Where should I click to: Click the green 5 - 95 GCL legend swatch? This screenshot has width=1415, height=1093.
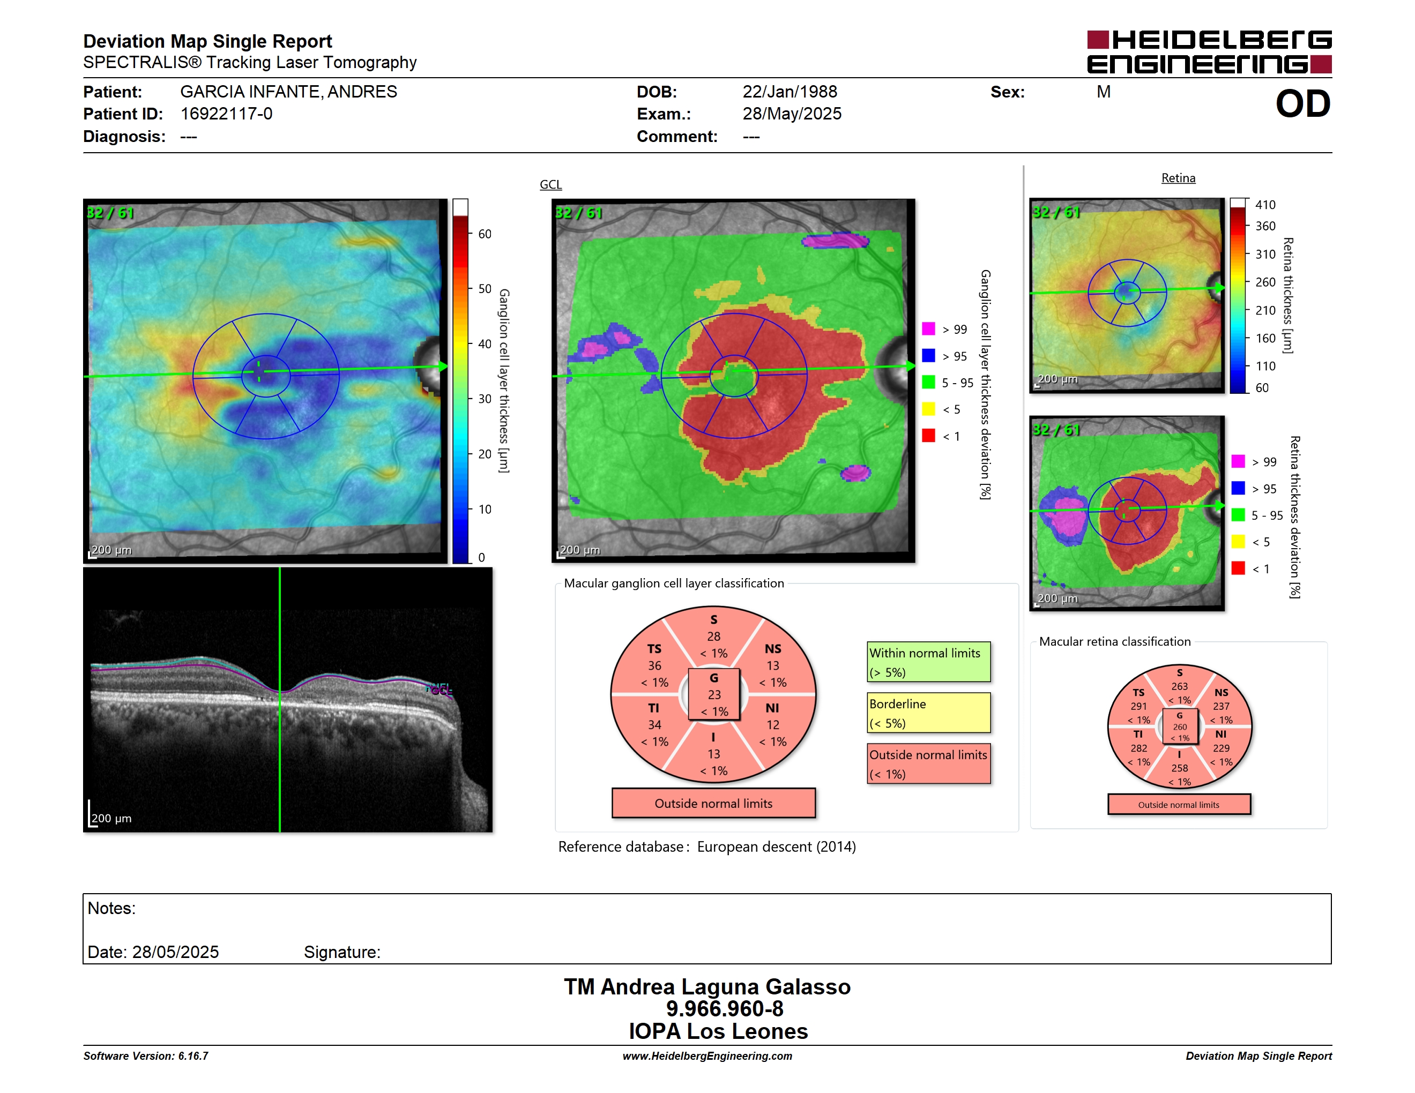click(928, 382)
